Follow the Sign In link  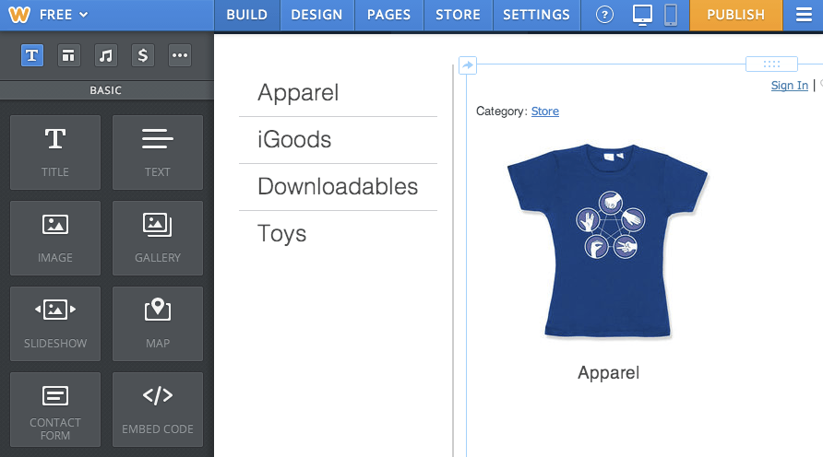[790, 86]
